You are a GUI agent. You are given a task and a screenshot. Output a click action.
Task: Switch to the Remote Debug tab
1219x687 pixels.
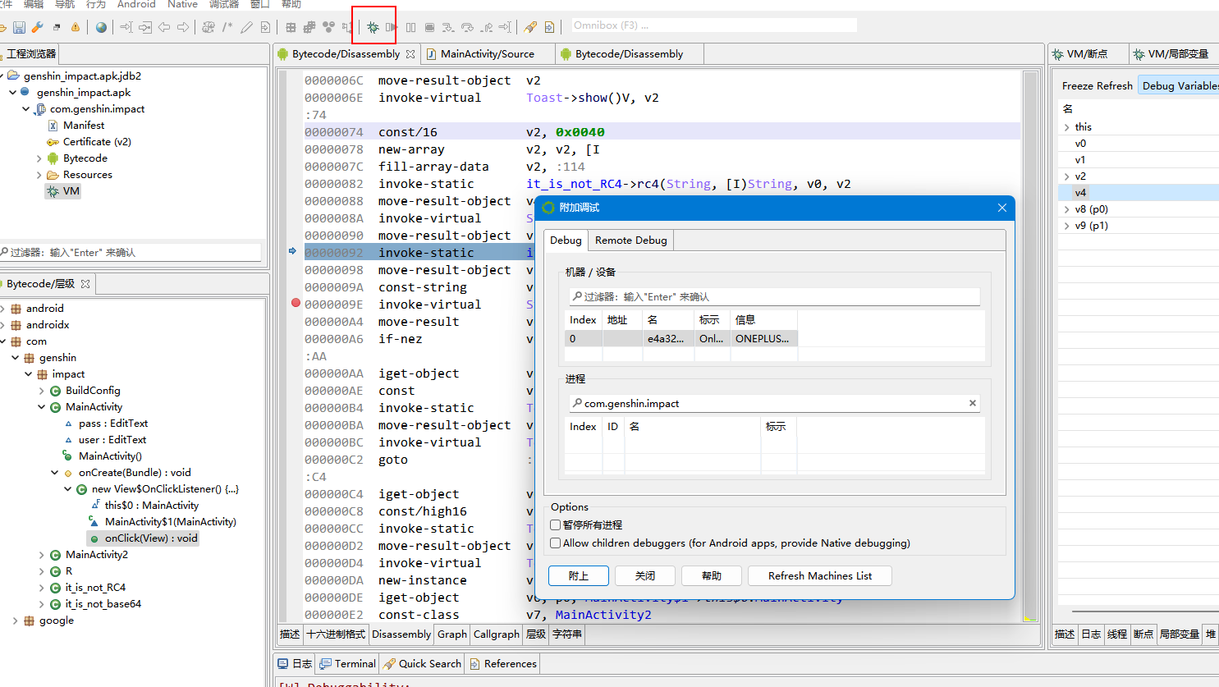click(631, 240)
